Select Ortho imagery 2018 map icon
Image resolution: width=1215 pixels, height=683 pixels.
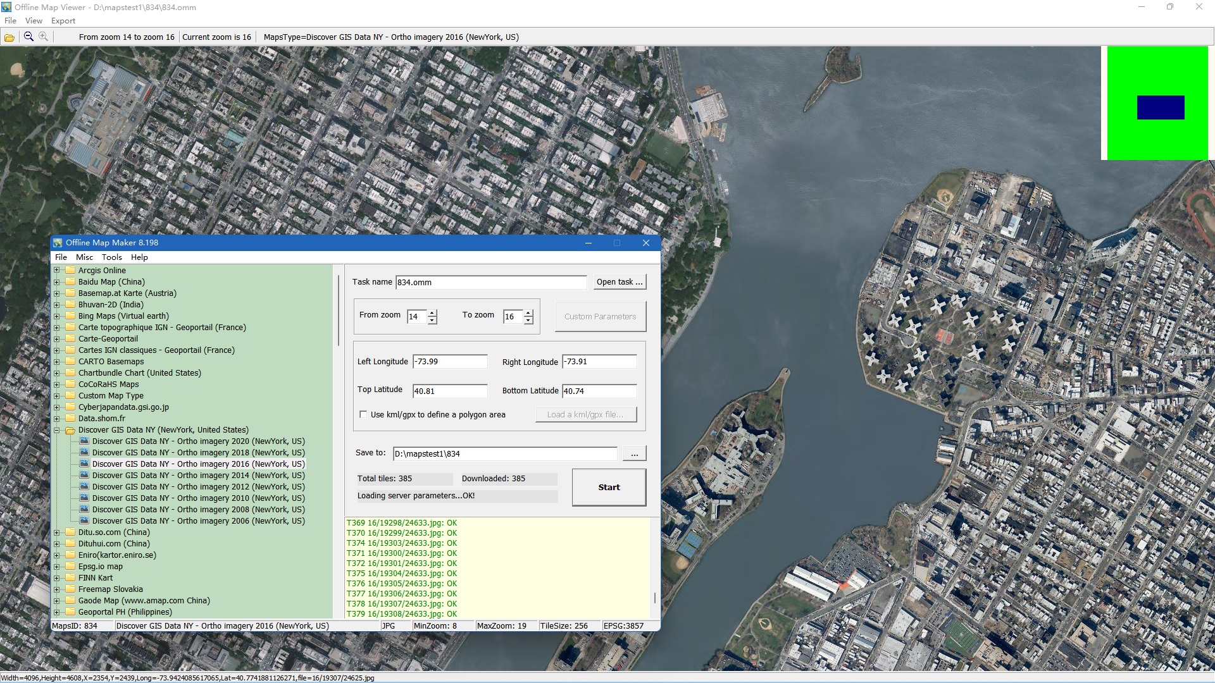point(84,453)
